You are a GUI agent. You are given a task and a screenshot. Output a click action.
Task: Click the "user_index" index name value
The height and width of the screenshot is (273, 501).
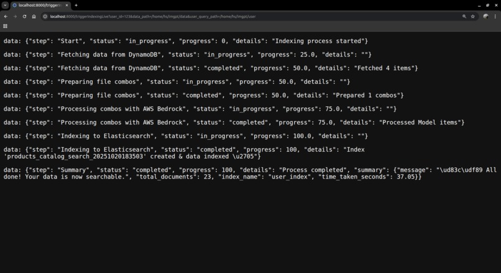pyautogui.click(x=288, y=177)
